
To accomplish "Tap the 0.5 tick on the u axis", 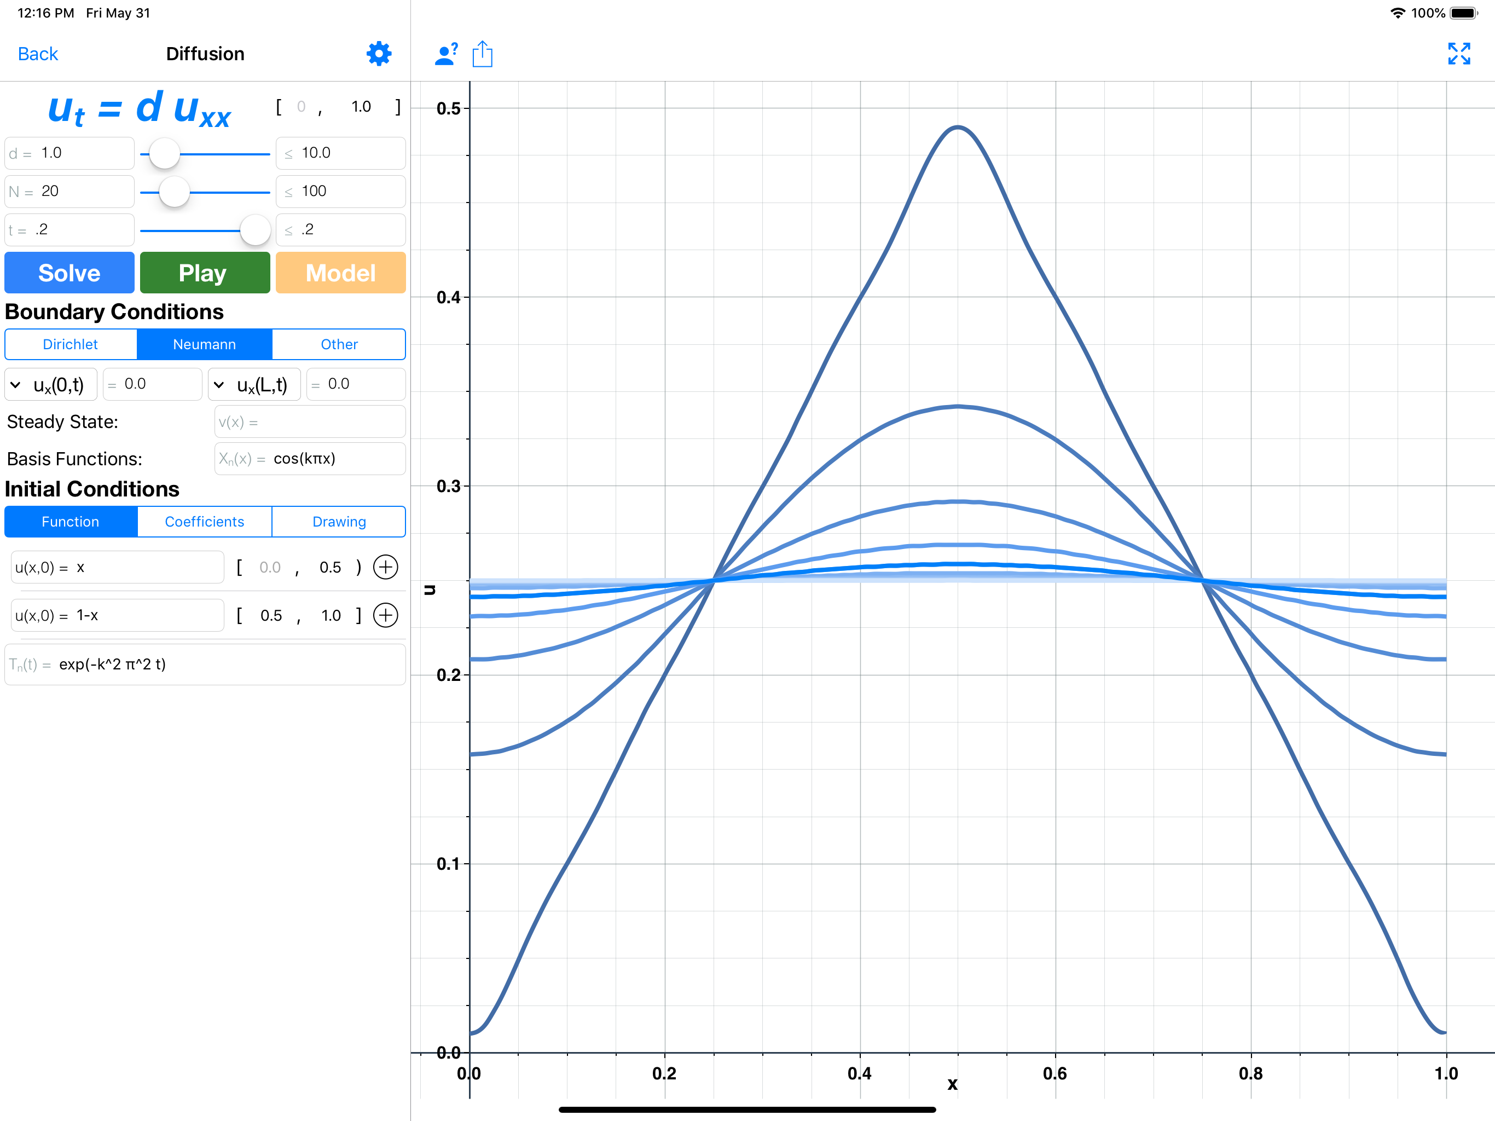I will (x=448, y=108).
